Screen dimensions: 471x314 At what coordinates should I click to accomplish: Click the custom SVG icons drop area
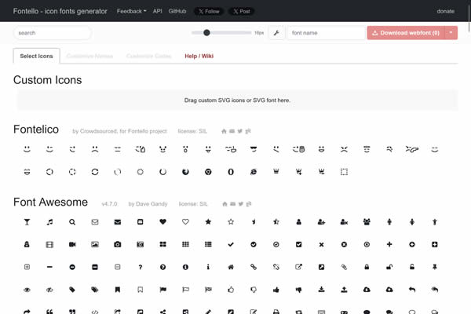(237, 100)
